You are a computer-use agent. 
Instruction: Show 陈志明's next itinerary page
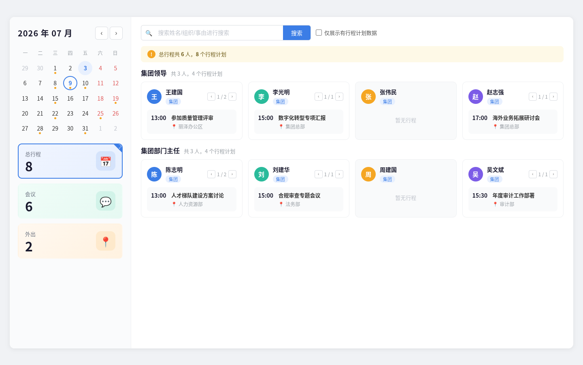pyautogui.click(x=232, y=174)
